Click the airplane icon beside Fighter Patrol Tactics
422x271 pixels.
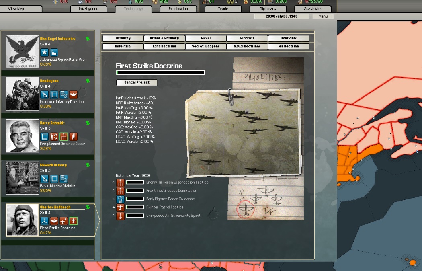pyautogui.click(x=120, y=207)
